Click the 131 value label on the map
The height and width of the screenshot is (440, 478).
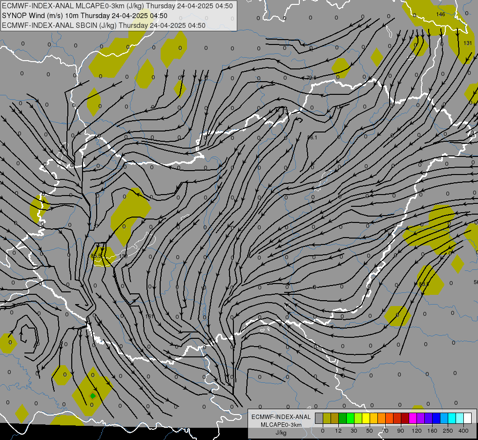(468, 43)
